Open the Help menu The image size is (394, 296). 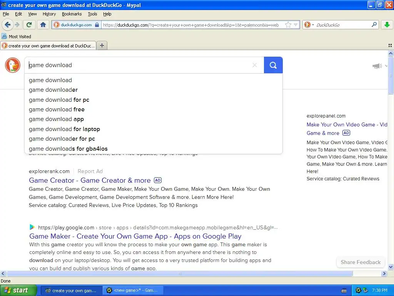click(x=107, y=14)
